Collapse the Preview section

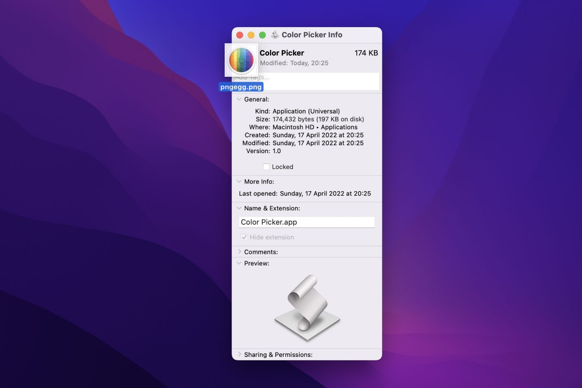239,263
